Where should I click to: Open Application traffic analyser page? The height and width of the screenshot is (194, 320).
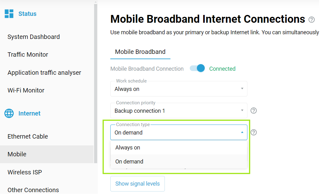44,73
